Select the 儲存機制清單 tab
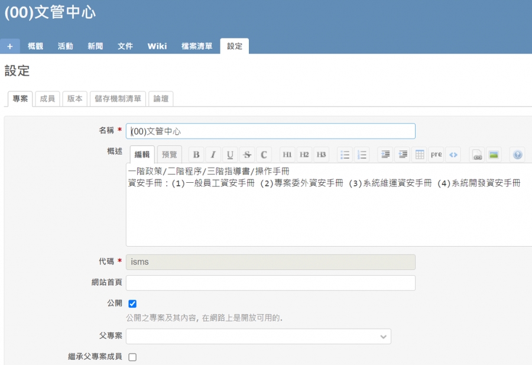The image size is (532, 365). click(118, 99)
